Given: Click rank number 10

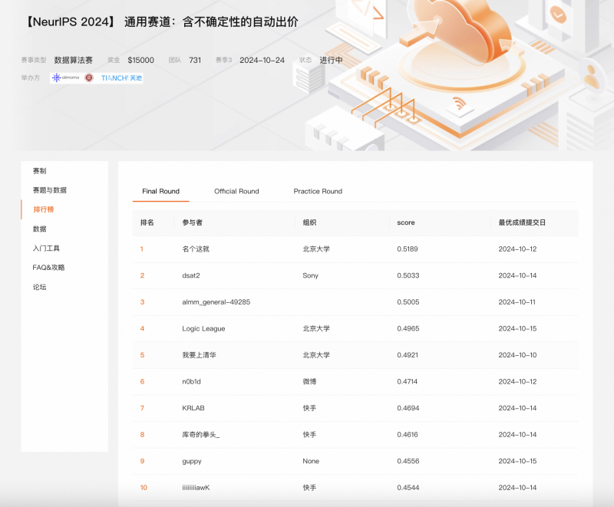Looking at the screenshot, I should pyautogui.click(x=144, y=488).
